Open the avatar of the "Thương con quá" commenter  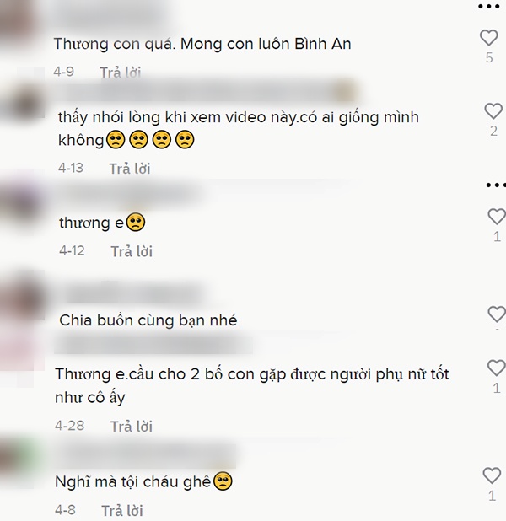point(20,24)
